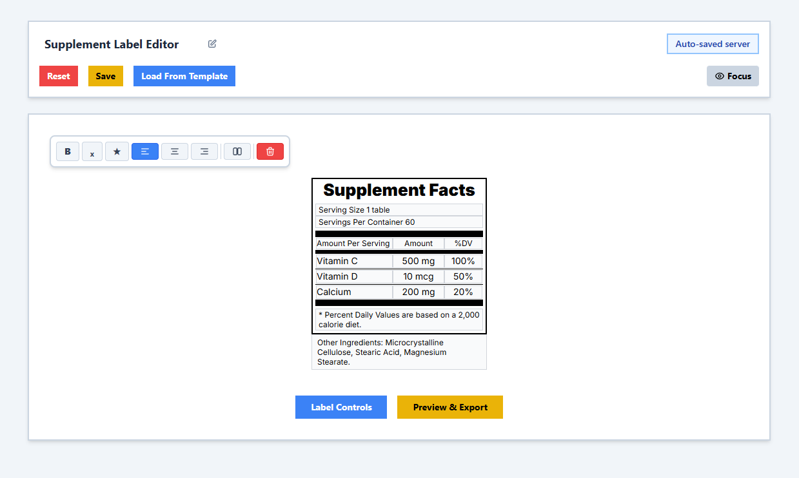Open Preview & Export
Image resolution: width=799 pixels, height=478 pixels.
pos(450,407)
